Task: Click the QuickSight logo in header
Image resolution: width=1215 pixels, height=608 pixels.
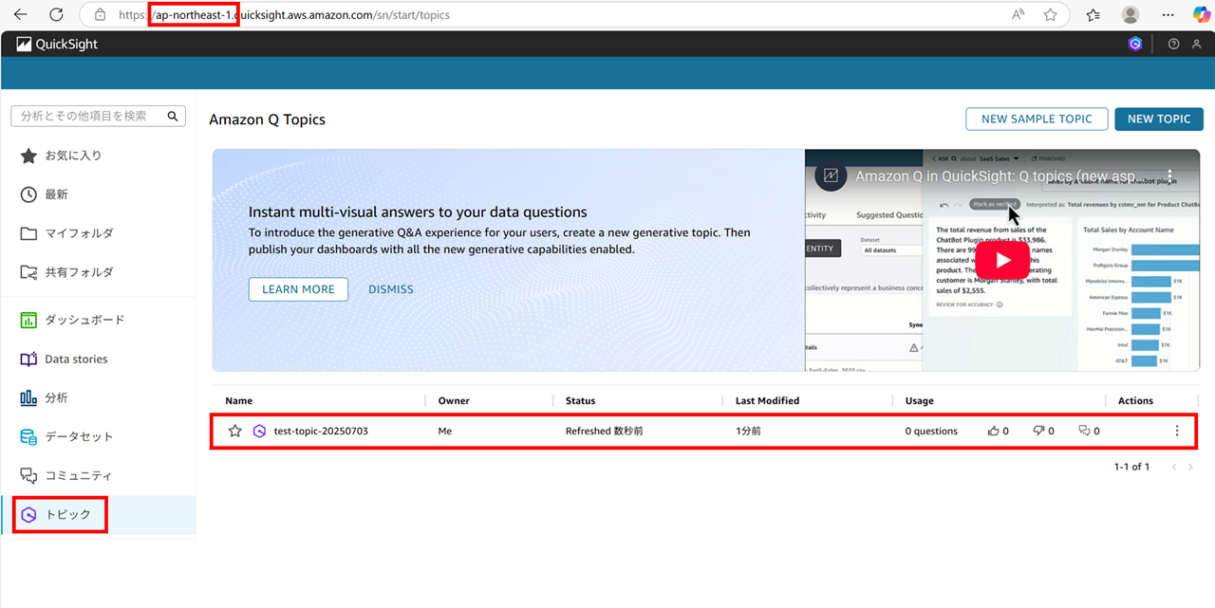Action: click(57, 44)
